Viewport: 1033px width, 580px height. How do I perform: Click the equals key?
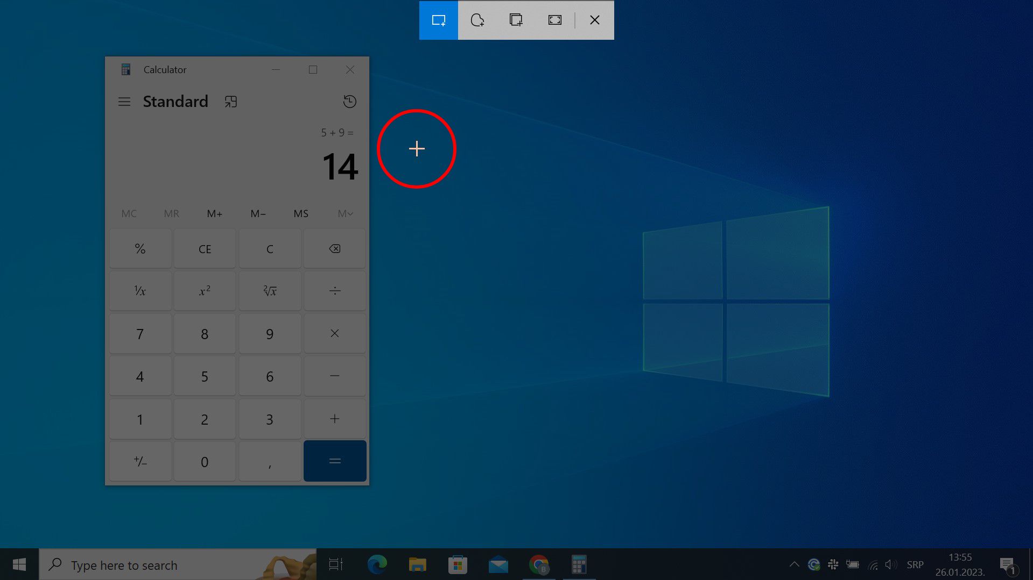click(x=335, y=461)
